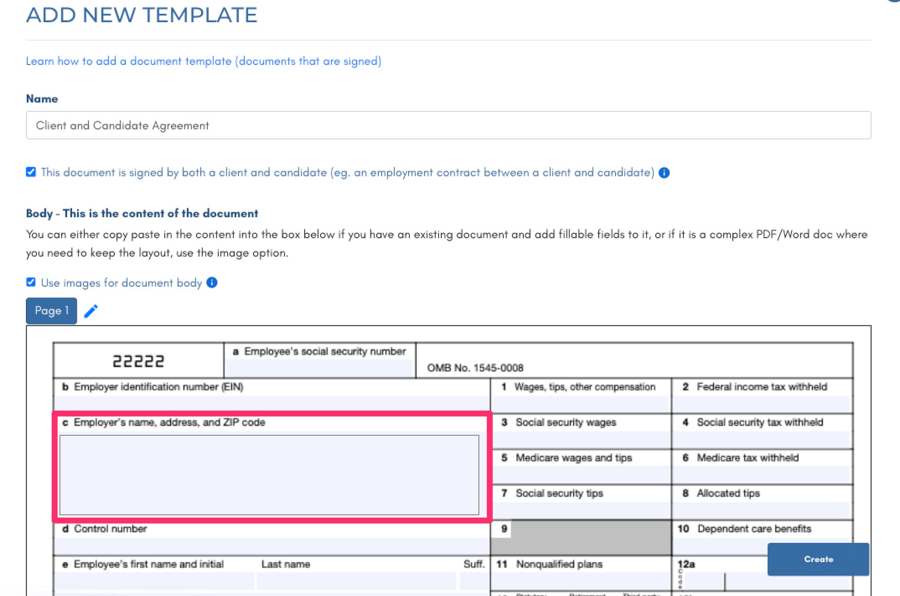The image size is (900, 596).
Task: Click the Control number field in the preview
Action: coord(270,542)
